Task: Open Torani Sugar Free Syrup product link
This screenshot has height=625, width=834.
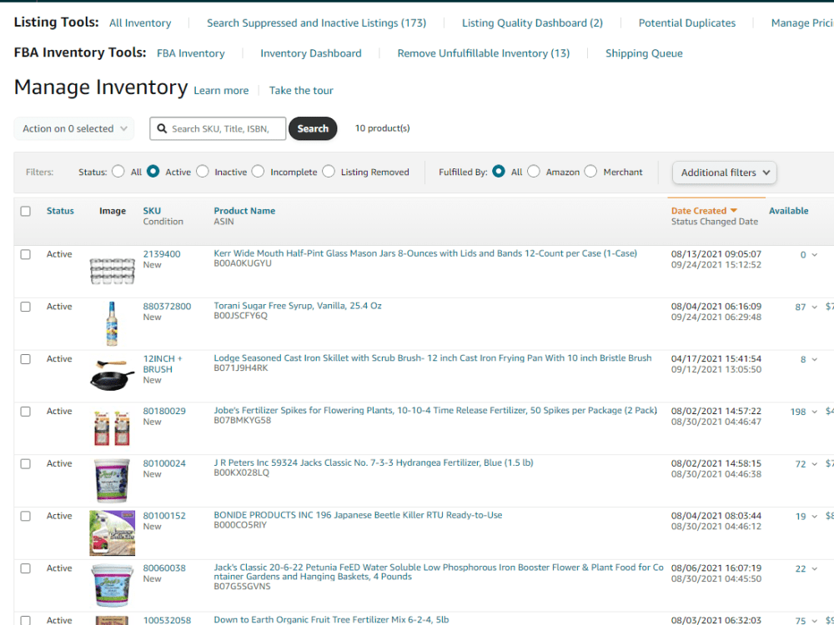Action: (298, 306)
